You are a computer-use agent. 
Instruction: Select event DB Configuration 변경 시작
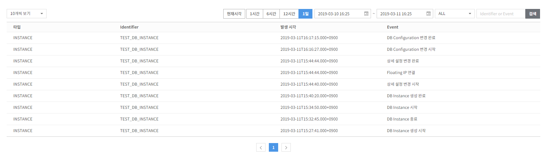[411, 49]
